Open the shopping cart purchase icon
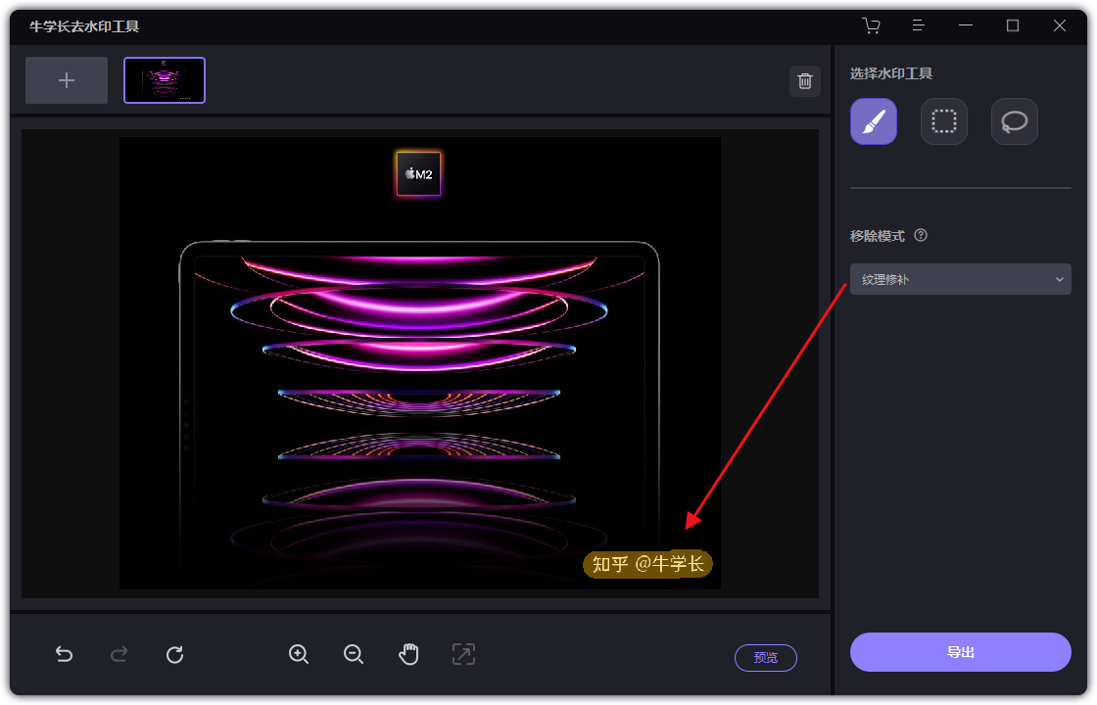Viewport: 1097px width, 705px height. [x=871, y=25]
